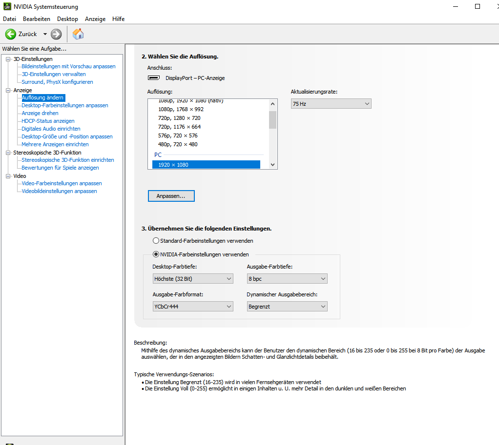
Task: Open 3D-Einstellungen verwalten
Action: [x=54, y=74]
